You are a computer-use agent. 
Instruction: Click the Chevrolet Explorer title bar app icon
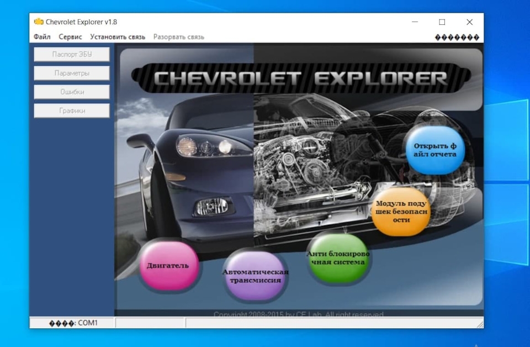pos(39,22)
